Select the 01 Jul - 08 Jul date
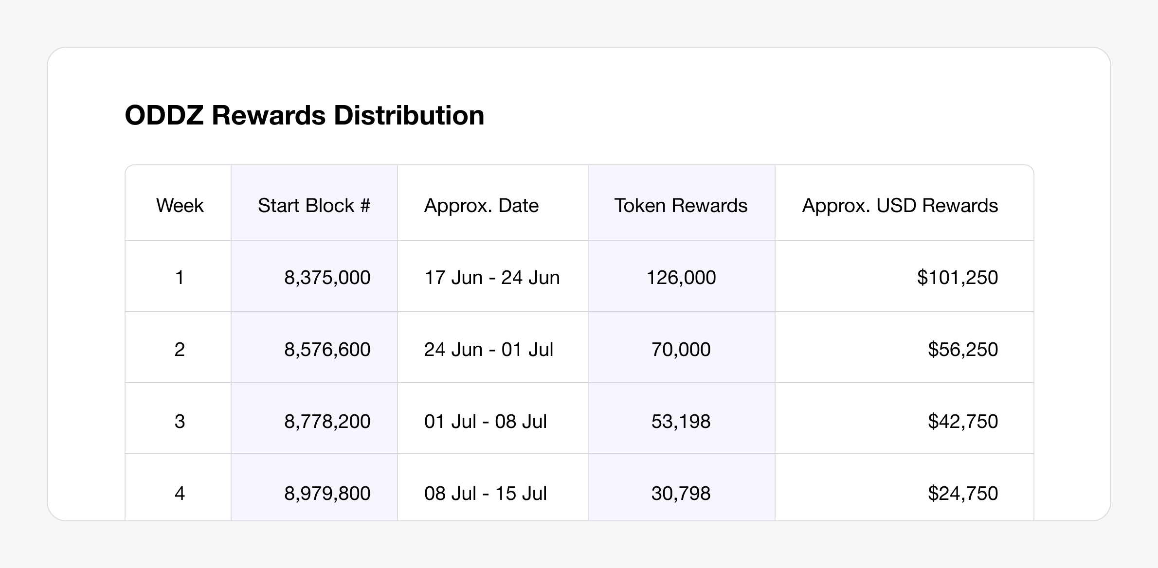The image size is (1158, 568). pos(485,422)
